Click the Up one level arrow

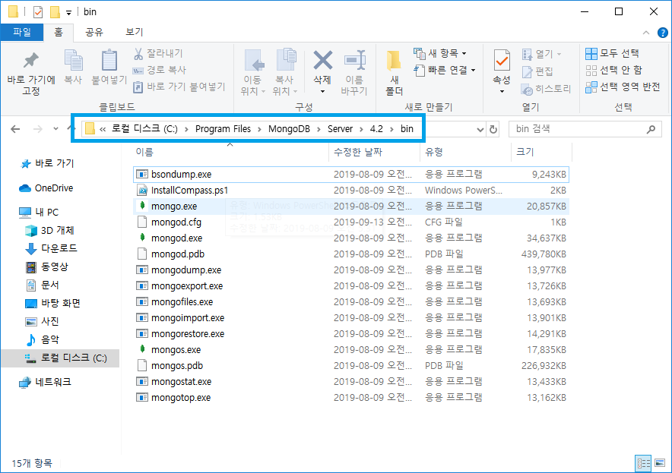point(71,128)
